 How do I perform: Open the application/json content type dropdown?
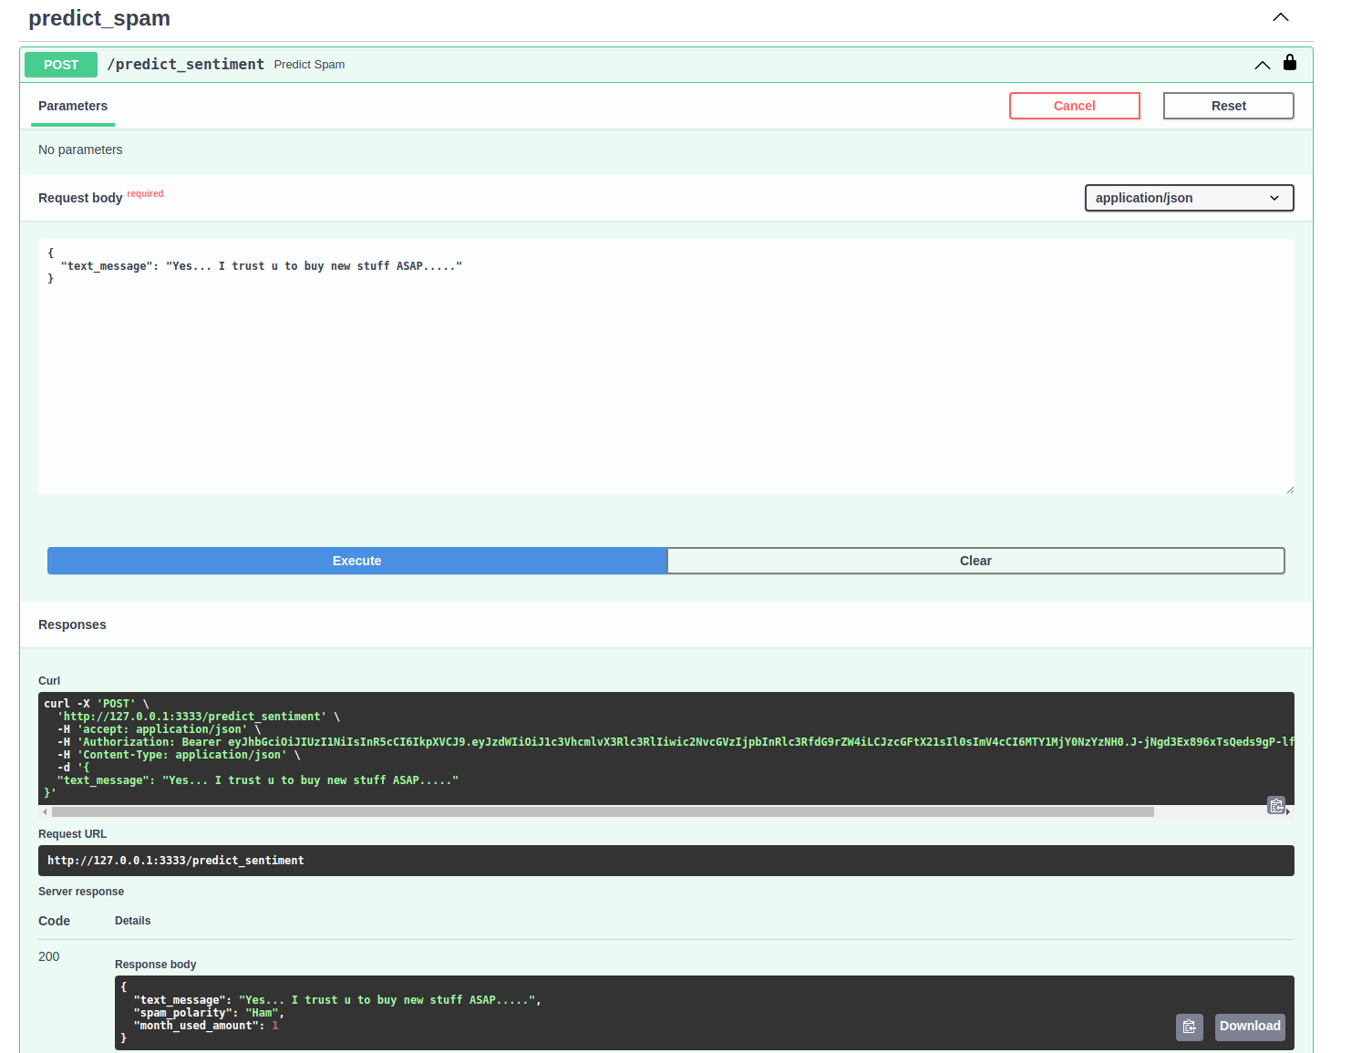click(1189, 198)
